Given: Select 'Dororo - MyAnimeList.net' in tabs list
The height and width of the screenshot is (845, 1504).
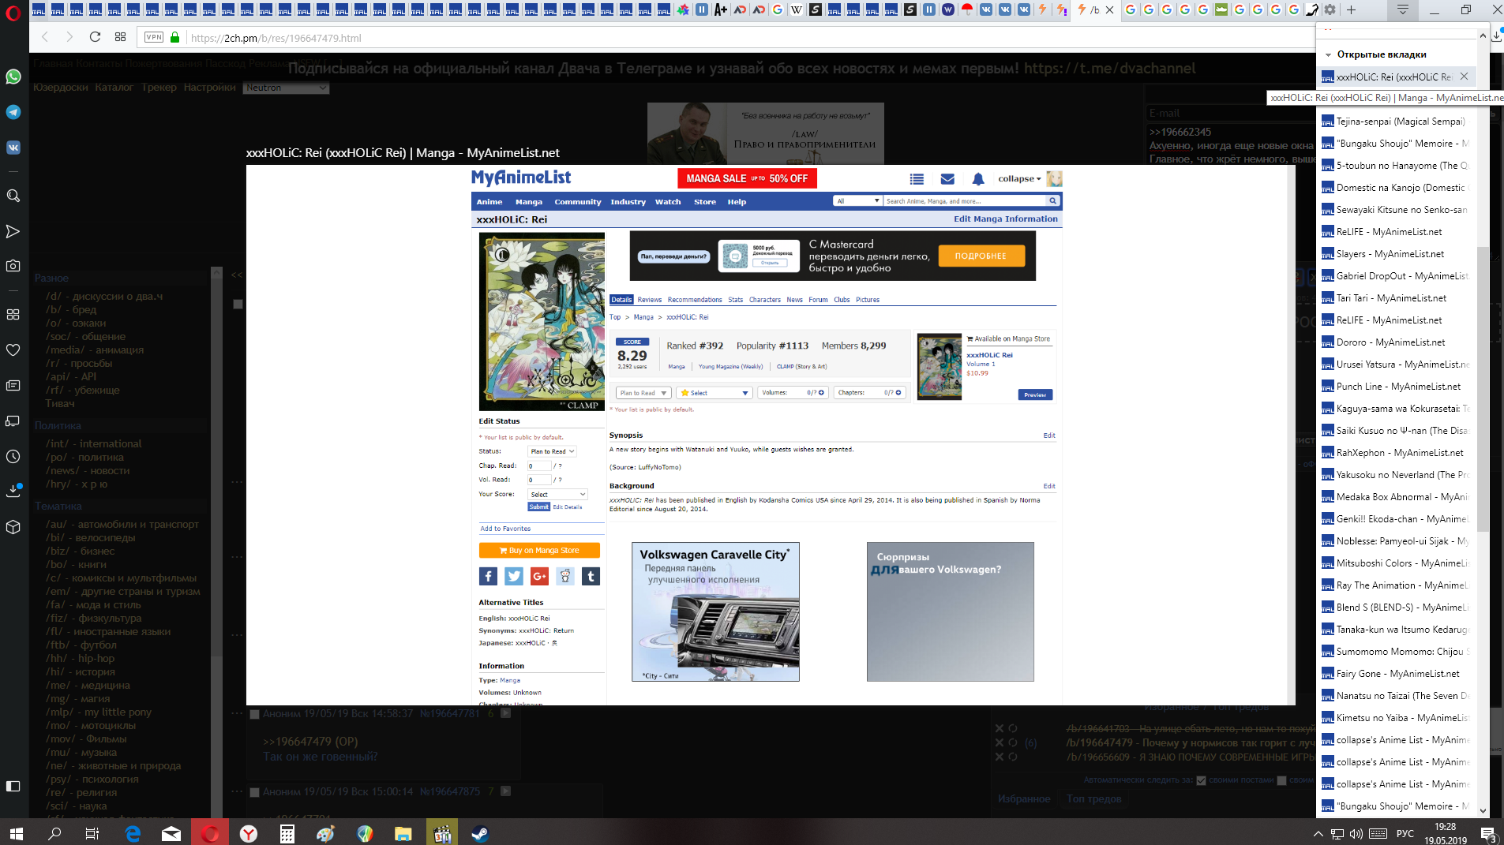Looking at the screenshot, I should click(x=1397, y=342).
